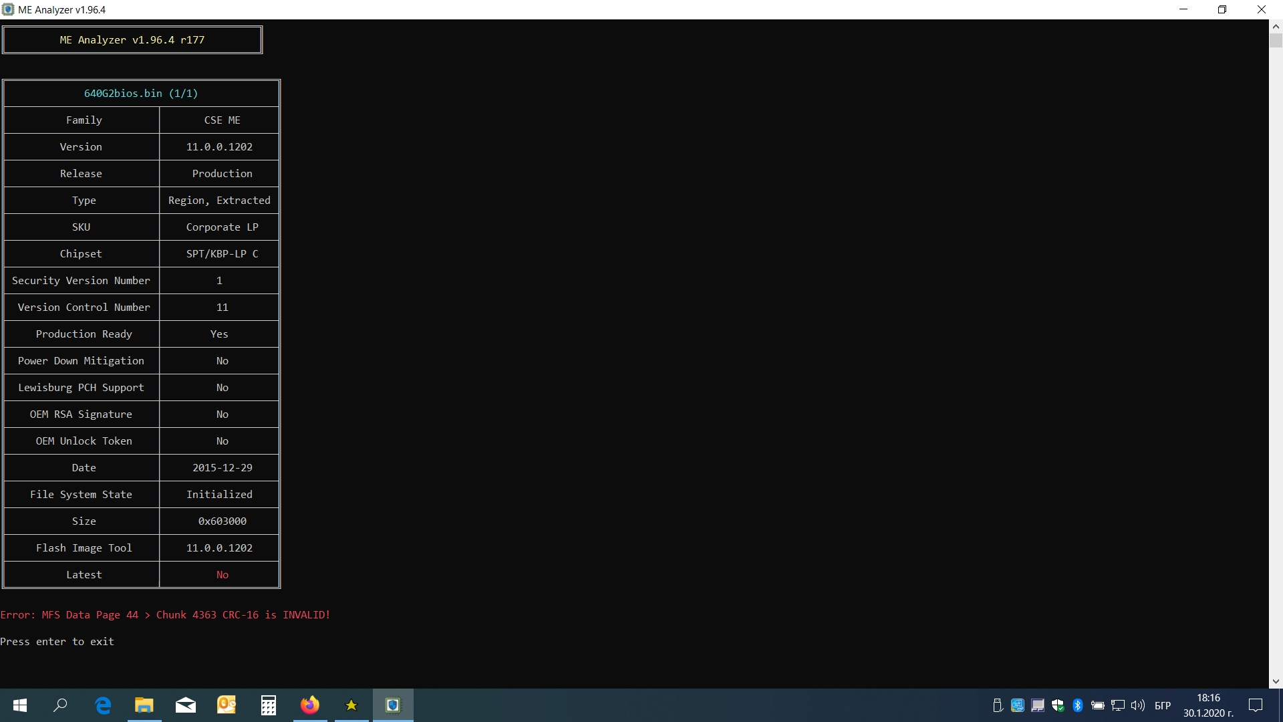The width and height of the screenshot is (1283, 722).
Task: Open Outlook from the taskbar
Action: pos(227,705)
